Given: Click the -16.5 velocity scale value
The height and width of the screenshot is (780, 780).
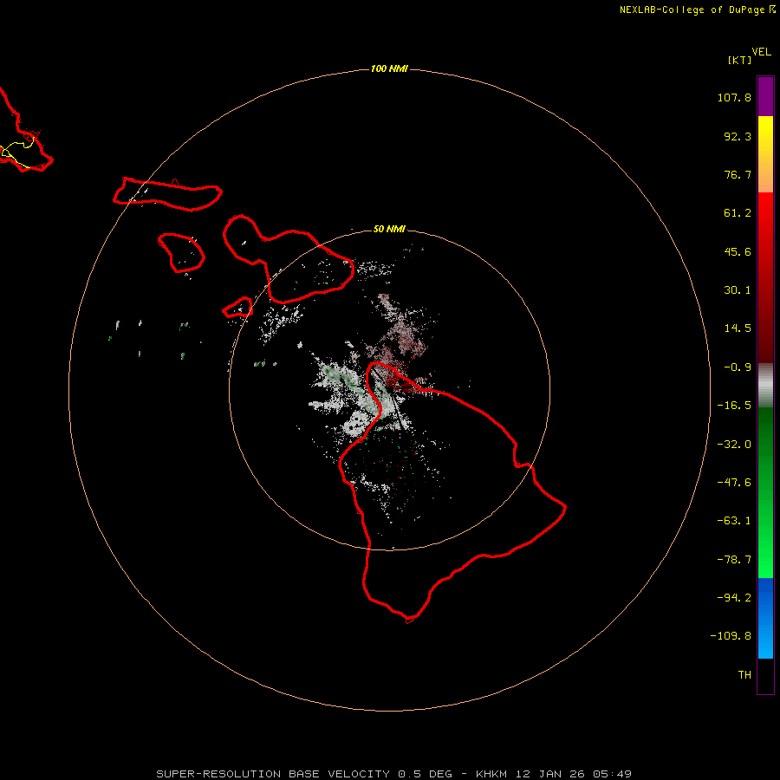Looking at the screenshot, I should [x=734, y=406].
